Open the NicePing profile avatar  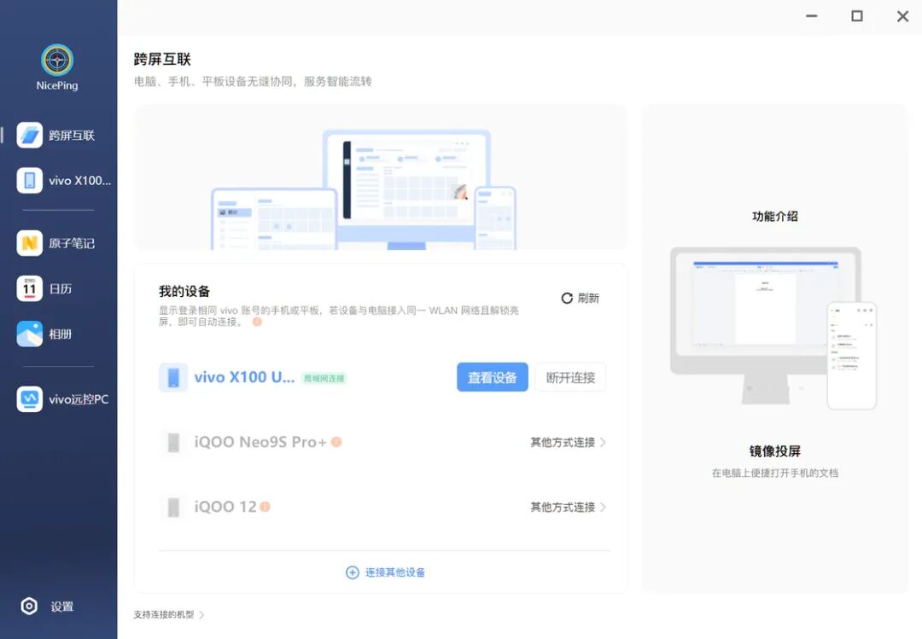point(57,60)
